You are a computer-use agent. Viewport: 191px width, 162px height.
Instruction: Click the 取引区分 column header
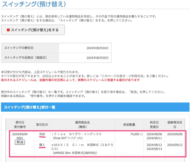click(x=42, y=125)
